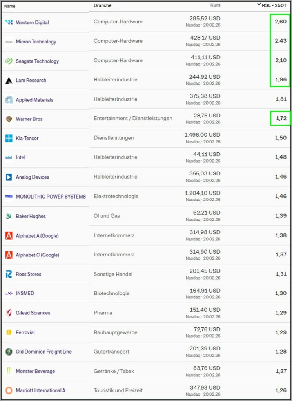Open the Micron Technology stock link

pos(36,42)
